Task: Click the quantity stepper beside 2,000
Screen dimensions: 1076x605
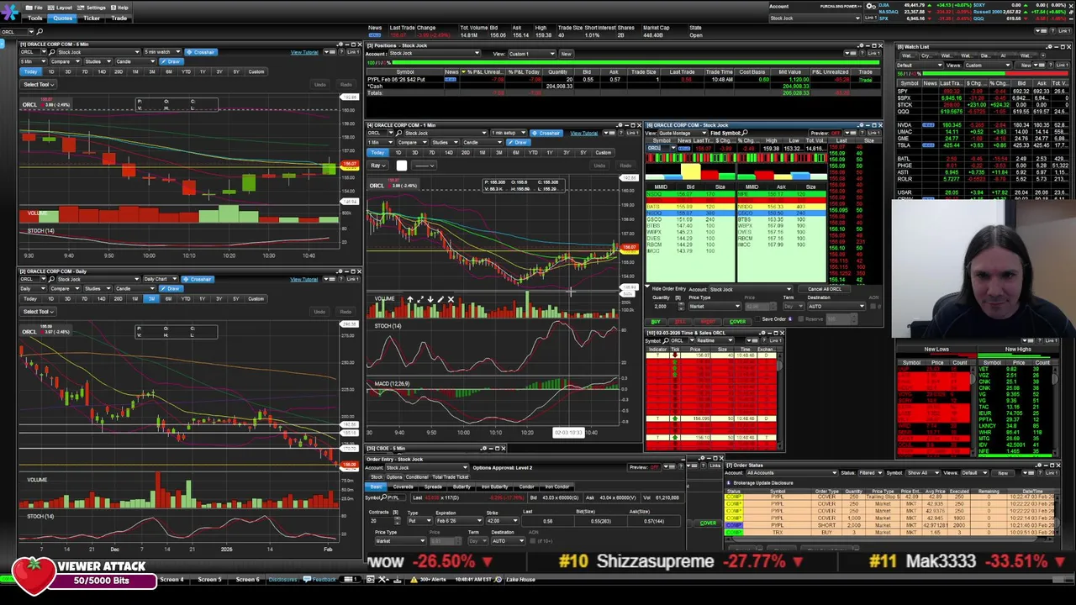Action: [x=679, y=306]
